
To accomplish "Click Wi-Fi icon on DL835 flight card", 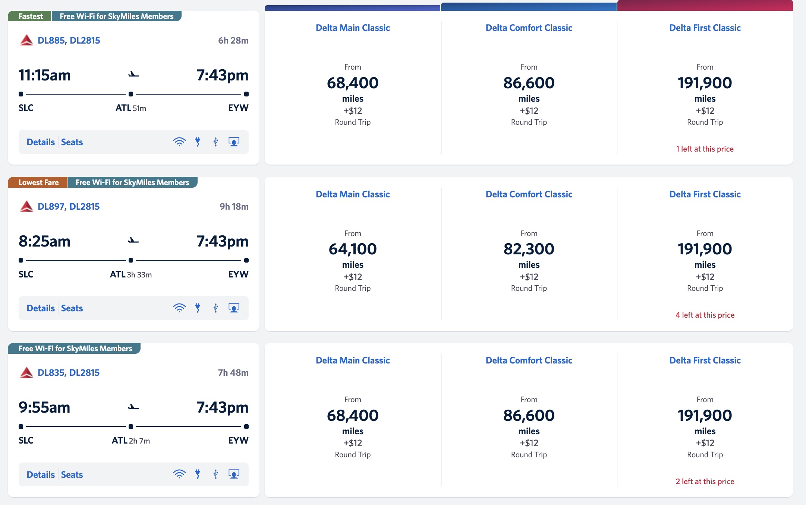I will pyautogui.click(x=179, y=474).
